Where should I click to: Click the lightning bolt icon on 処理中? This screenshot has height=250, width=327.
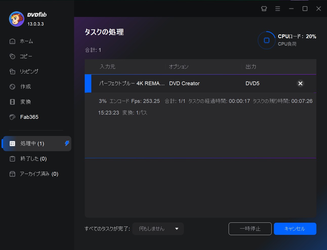(x=67, y=143)
